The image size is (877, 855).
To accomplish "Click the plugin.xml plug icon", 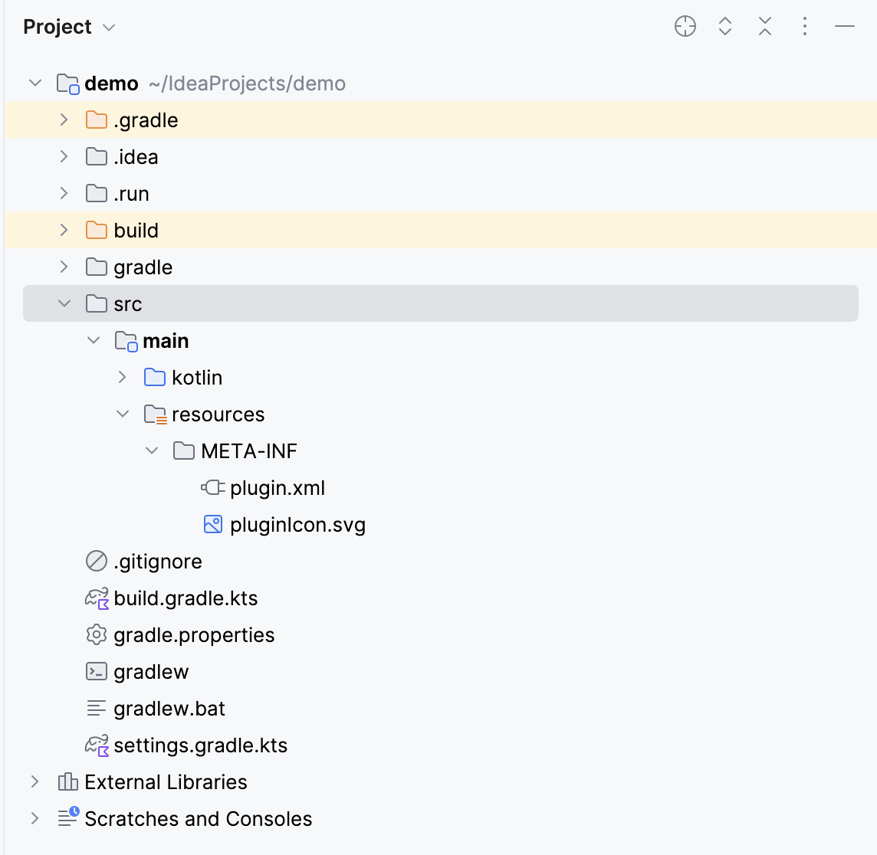I will click(213, 487).
